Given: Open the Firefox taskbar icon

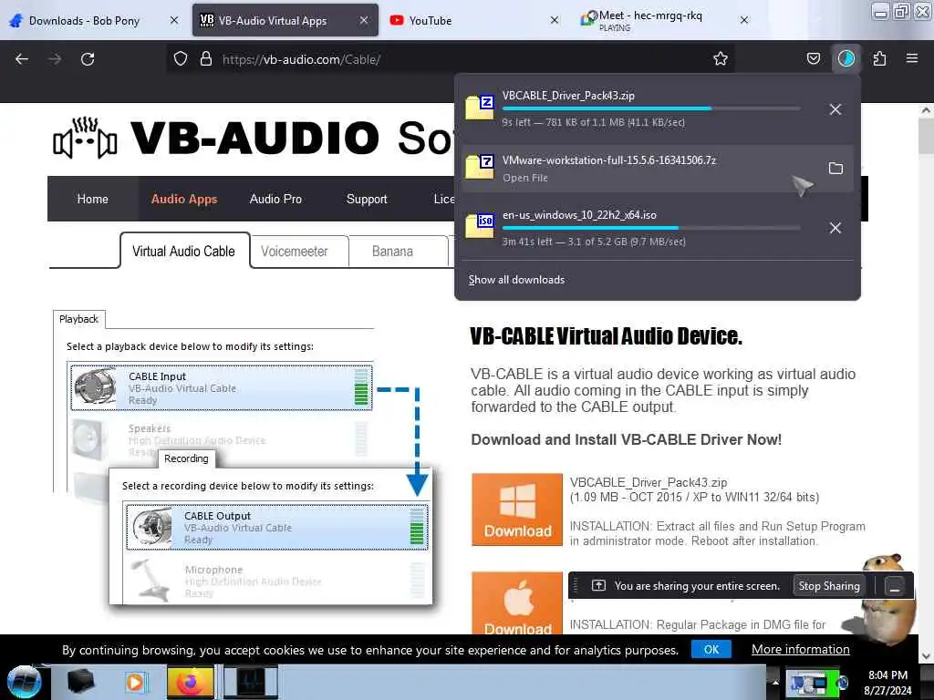Looking at the screenshot, I should 190,682.
